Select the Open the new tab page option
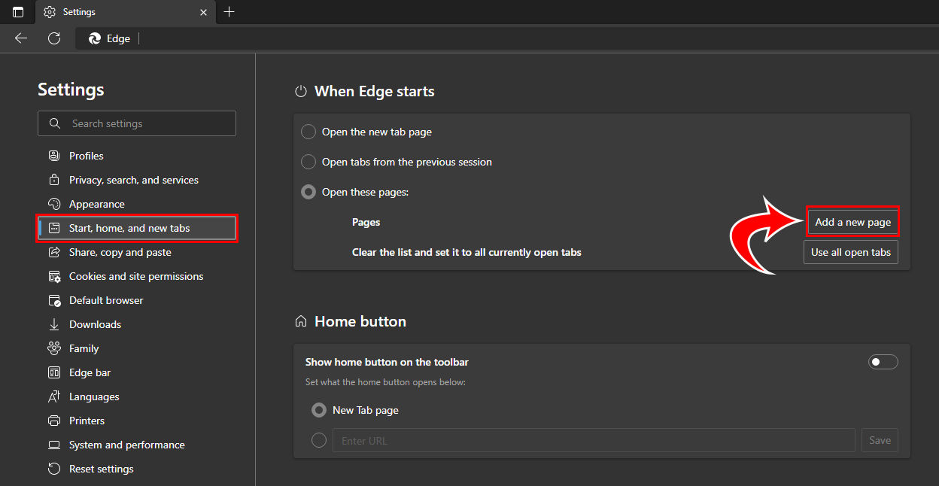Image resolution: width=939 pixels, height=486 pixels. 308,132
